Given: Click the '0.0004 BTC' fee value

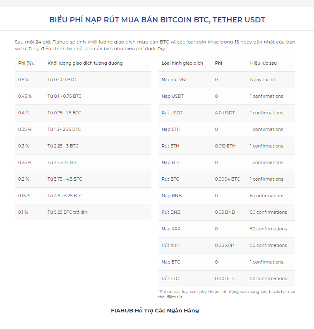Looking at the screenshot, I should coord(227,179).
